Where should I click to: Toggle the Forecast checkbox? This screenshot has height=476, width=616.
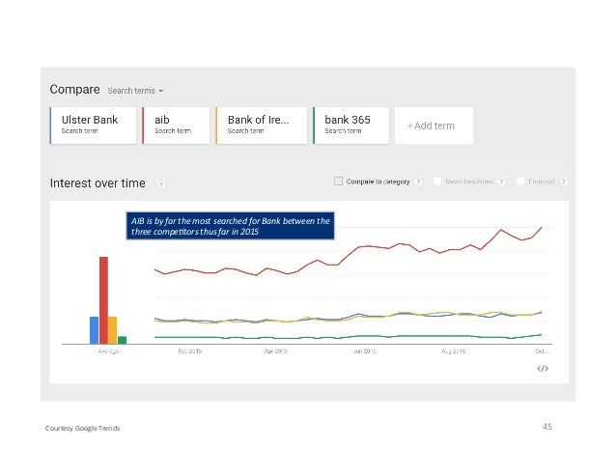(520, 181)
